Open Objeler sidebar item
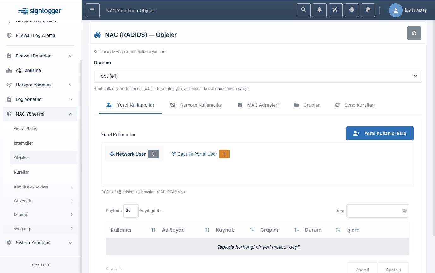The height and width of the screenshot is (273, 435). [x=44, y=157]
